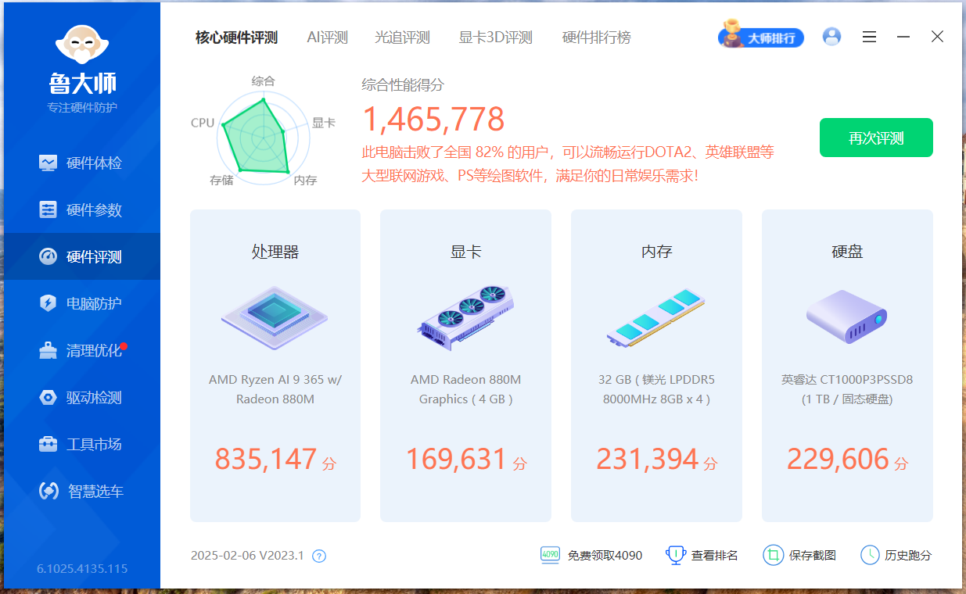Image resolution: width=966 pixels, height=594 pixels.
Task: Open 智慧选车 in the sidebar
Action: pos(81,491)
